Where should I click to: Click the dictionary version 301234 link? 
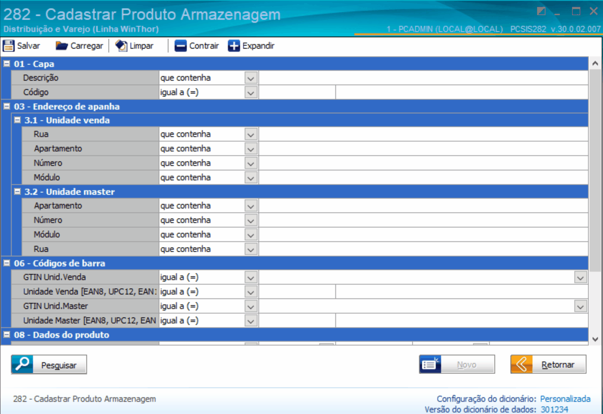(x=555, y=409)
